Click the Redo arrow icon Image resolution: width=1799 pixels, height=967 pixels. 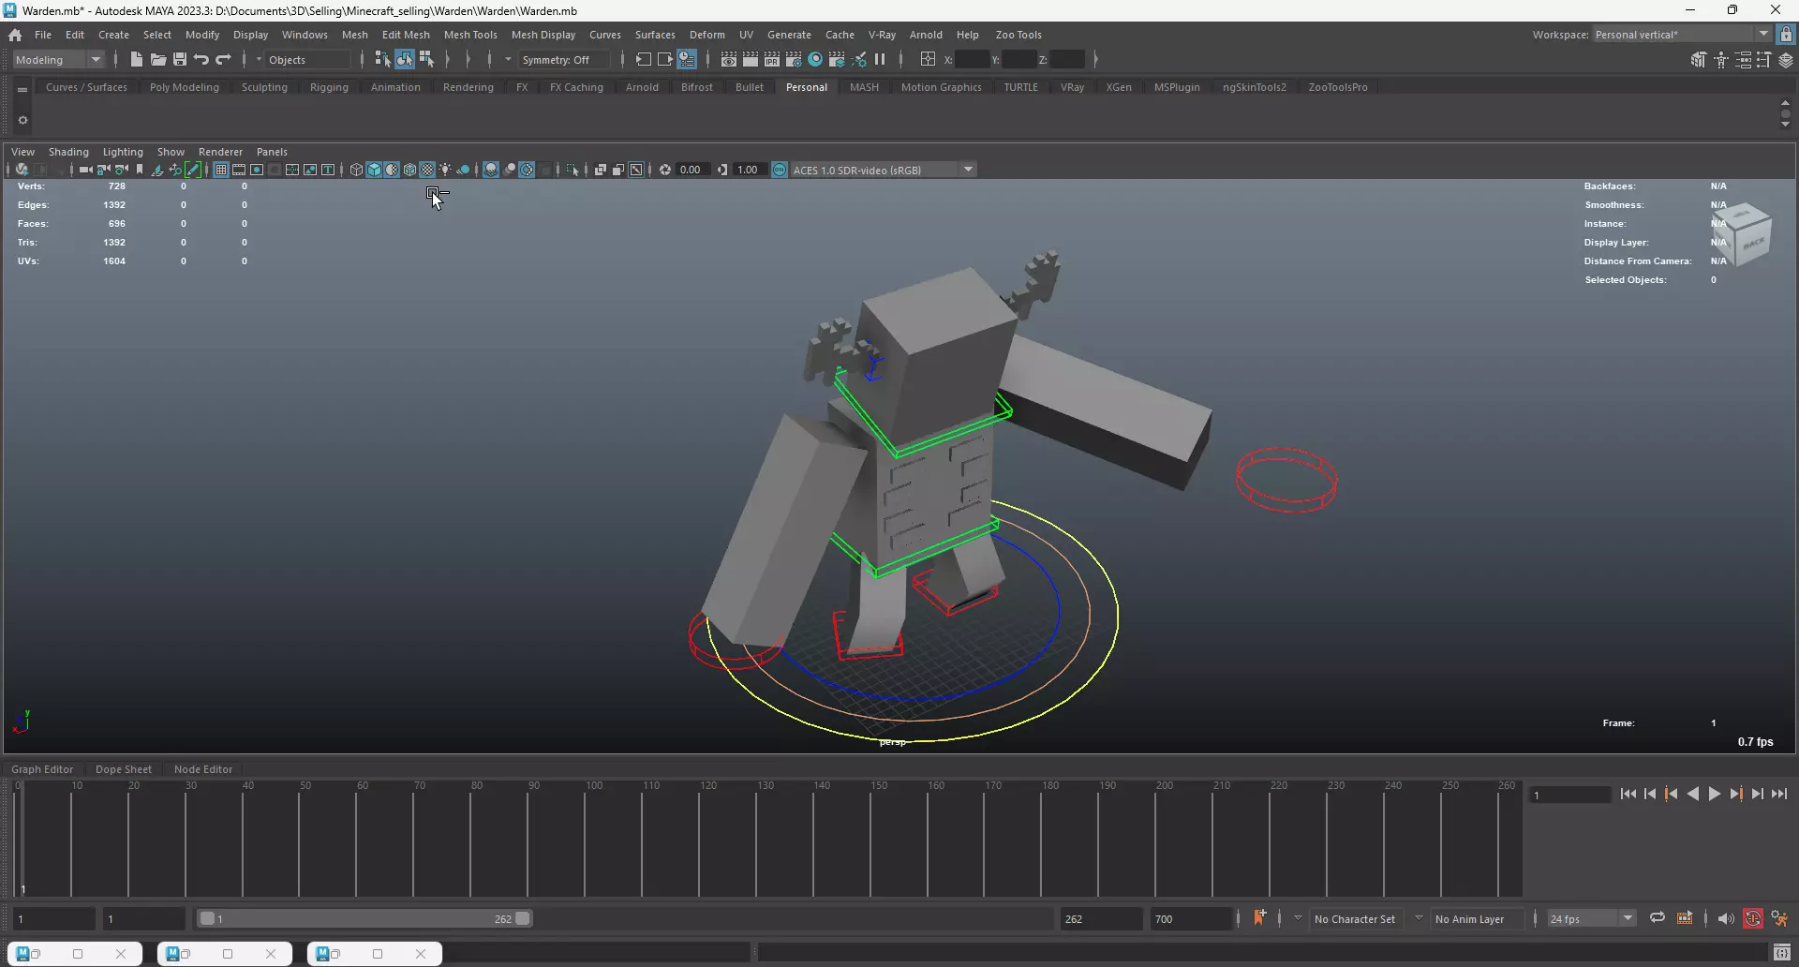click(223, 60)
